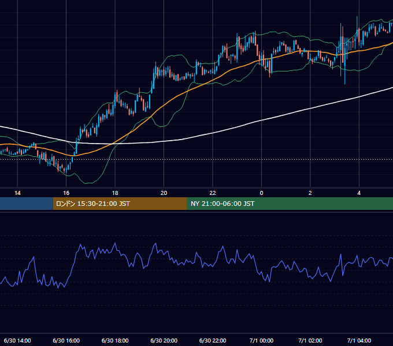The height and width of the screenshot is (346, 393).
Task: Click the '6/30 14:00' indicator axis label
Action: pyautogui.click(x=17, y=340)
